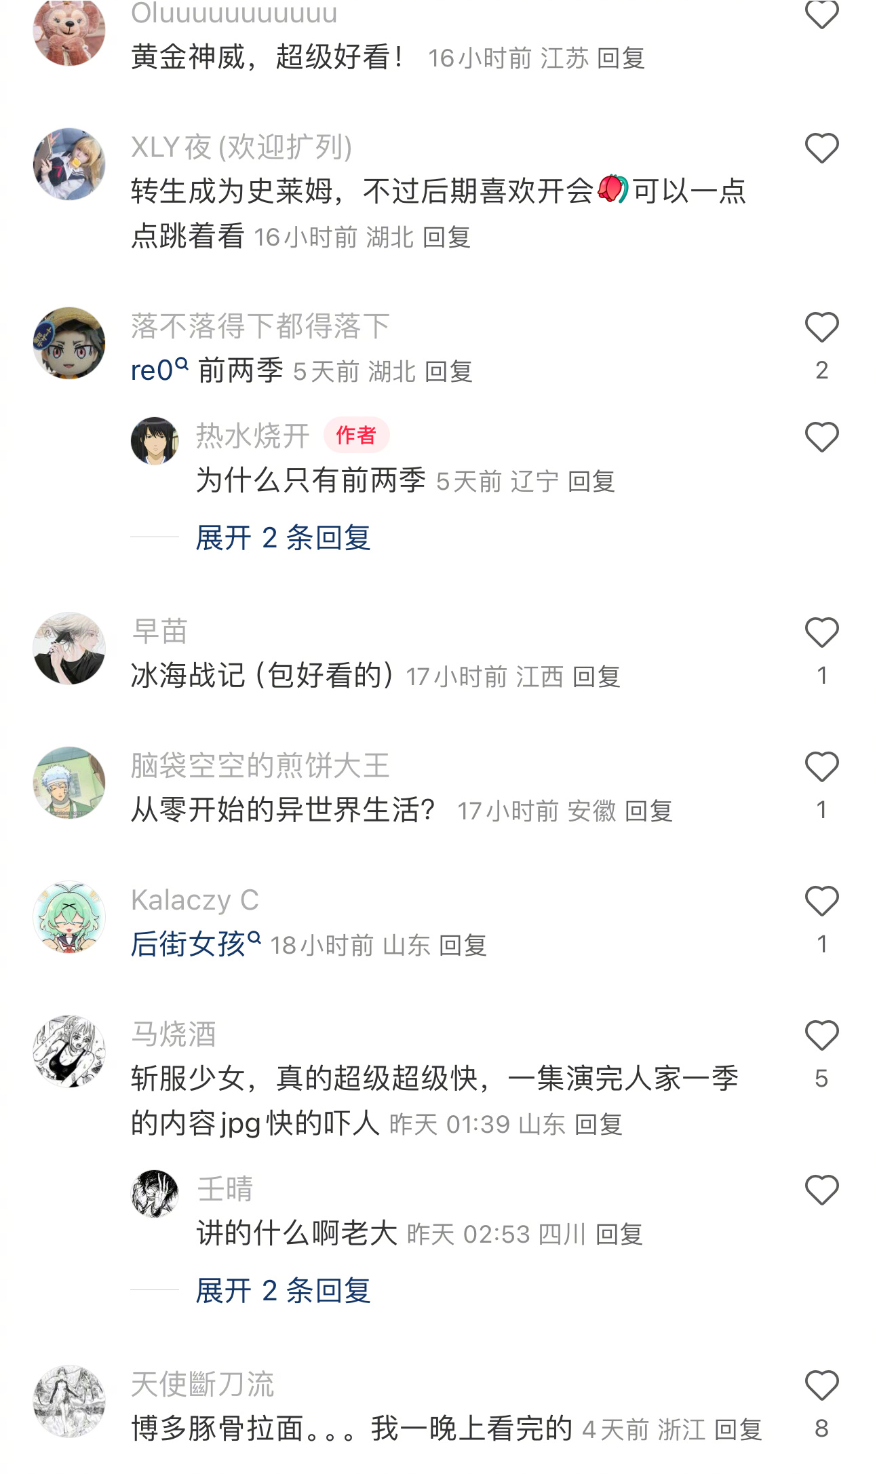Image resolution: width=875 pixels, height=1474 pixels.
Task: View 脑袋空空的煎饼大王's username profile
Action: click(260, 765)
